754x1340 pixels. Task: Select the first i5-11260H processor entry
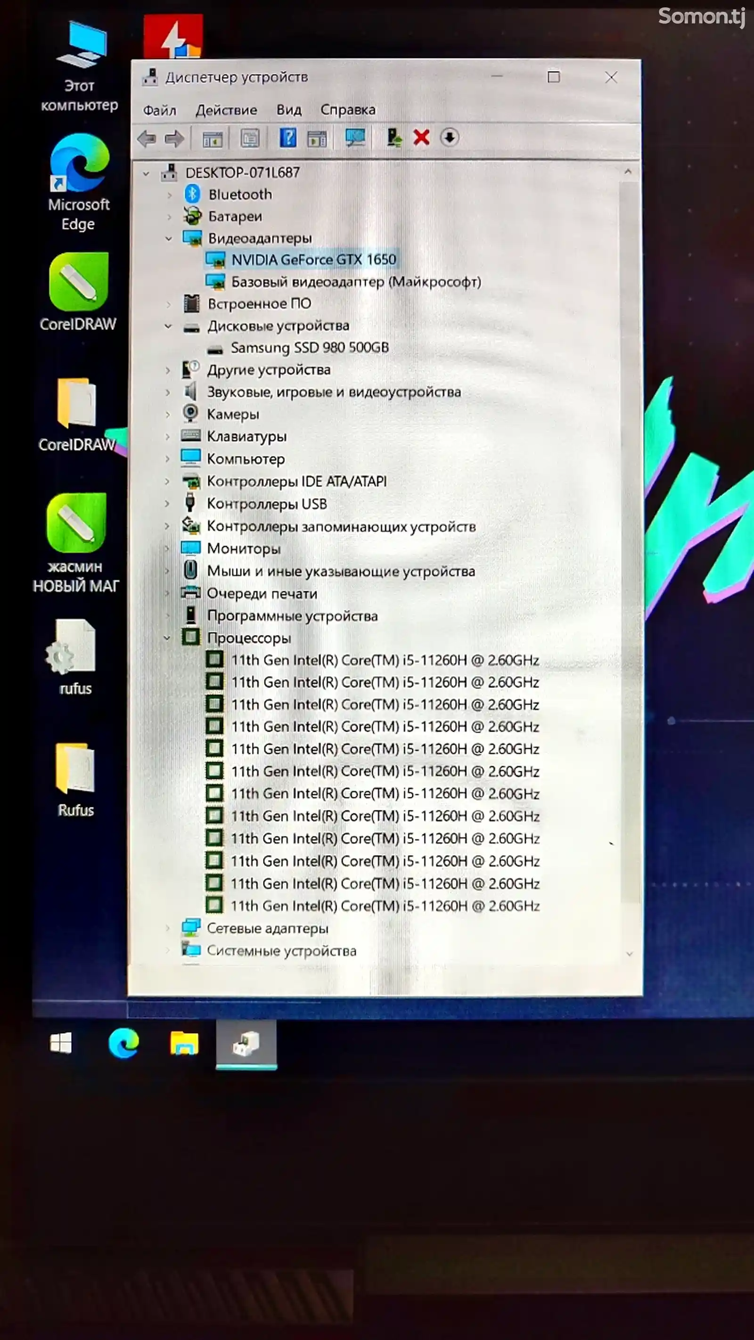[385, 660]
